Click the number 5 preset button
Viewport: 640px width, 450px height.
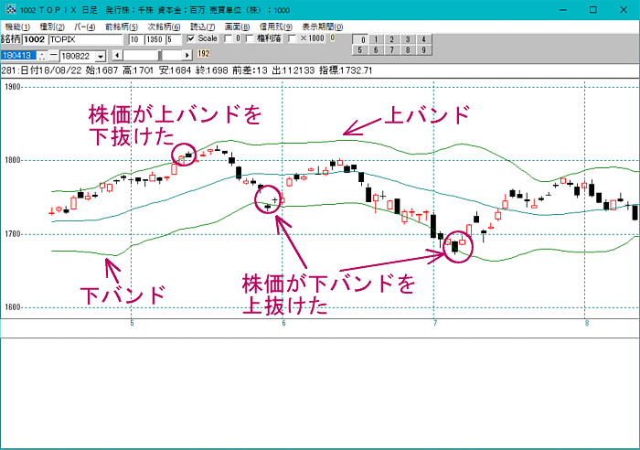362,51
